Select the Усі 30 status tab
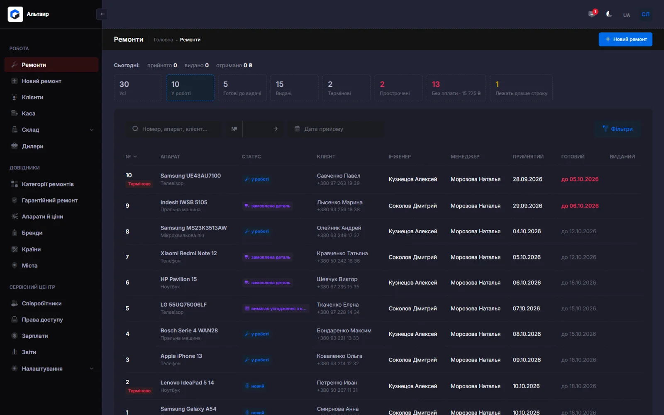 [x=138, y=88]
